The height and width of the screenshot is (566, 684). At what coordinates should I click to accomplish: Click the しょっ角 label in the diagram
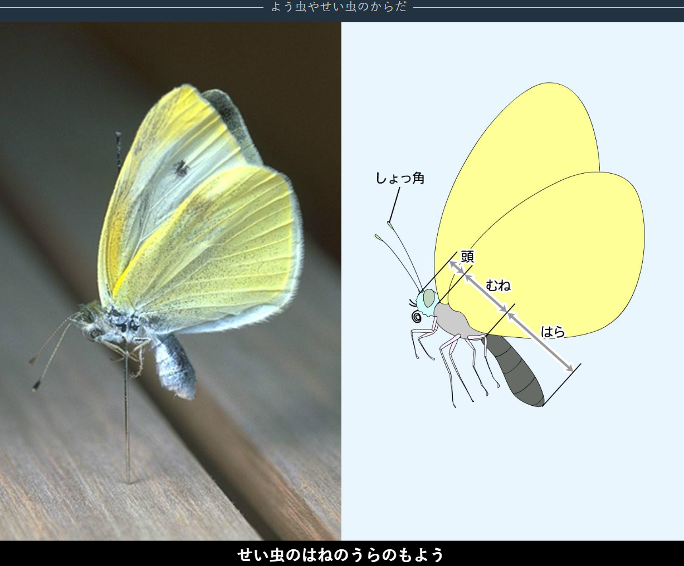click(x=400, y=178)
